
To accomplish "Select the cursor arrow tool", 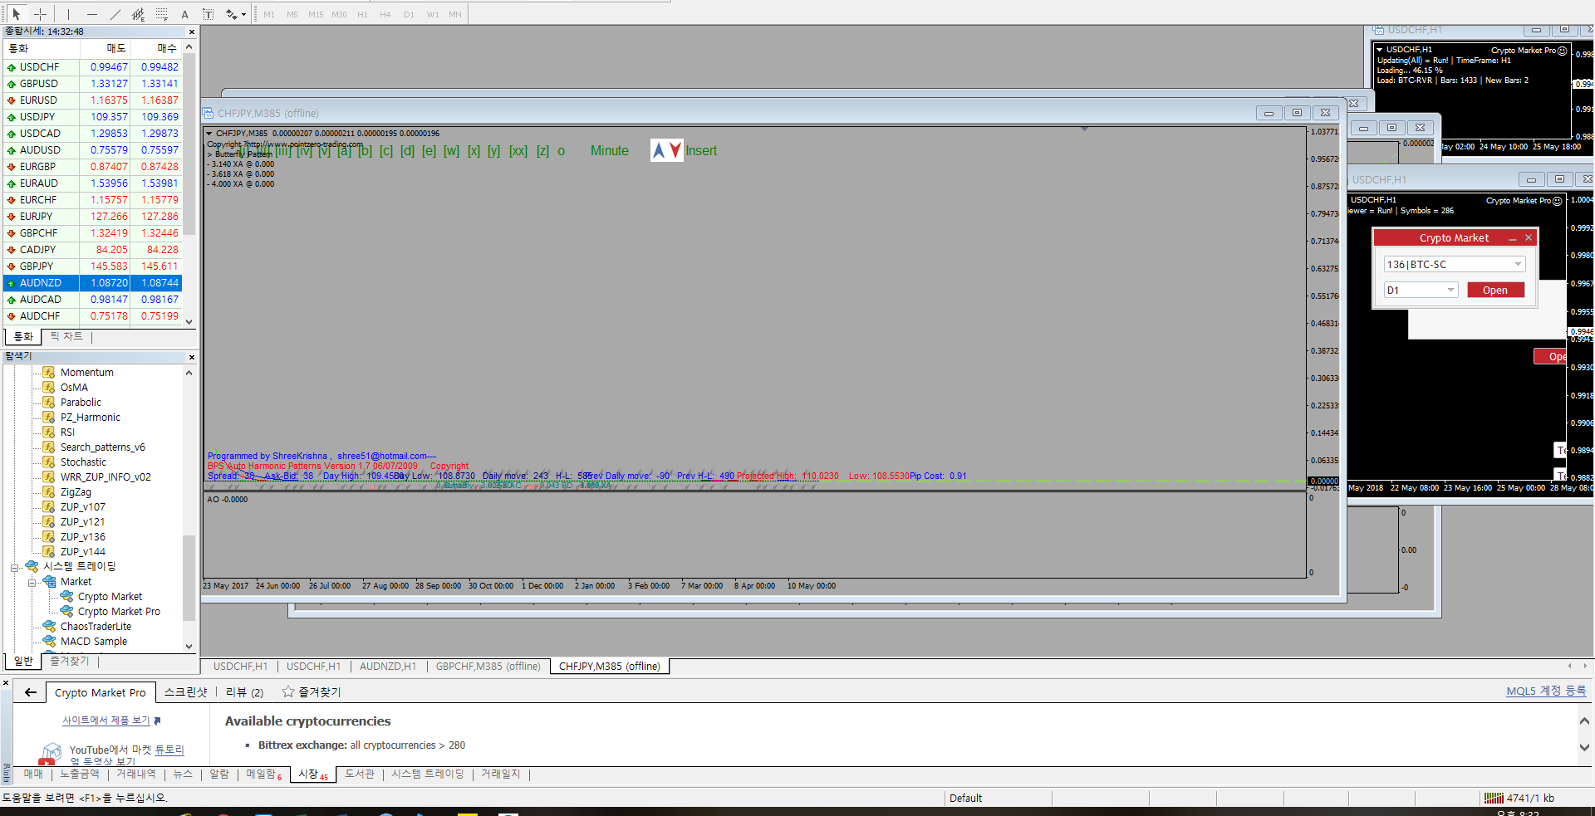I will tap(16, 14).
